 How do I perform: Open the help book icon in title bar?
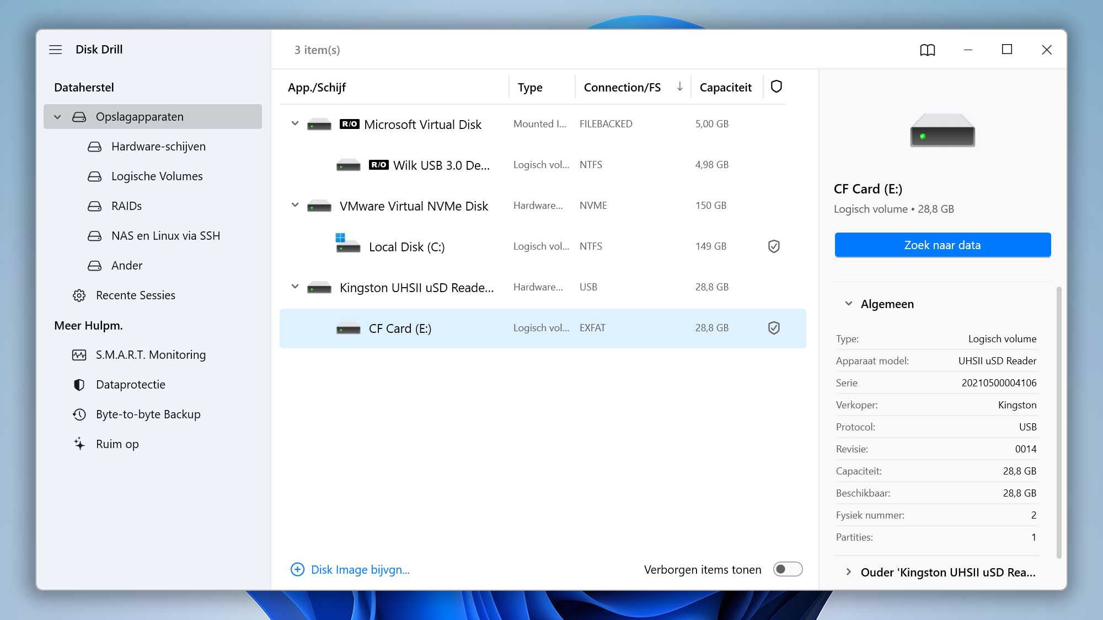(928, 50)
